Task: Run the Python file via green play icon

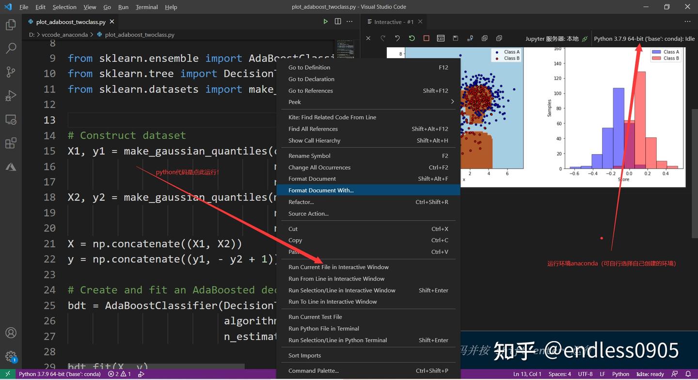Action: pyautogui.click(x=326, y=22)
